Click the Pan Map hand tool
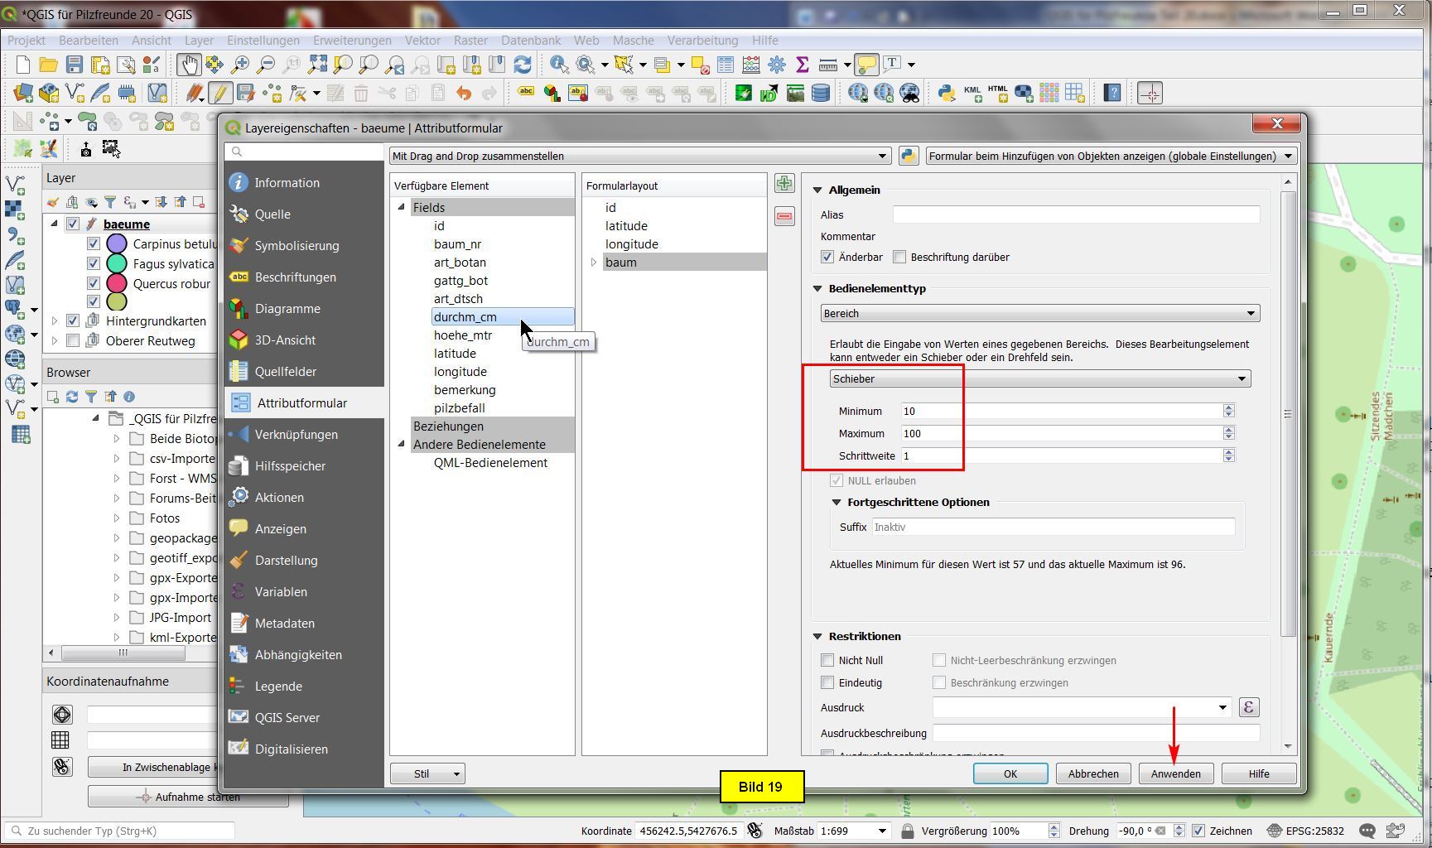The height and width of the screenshot is (848, 1432). pos(189,65)
